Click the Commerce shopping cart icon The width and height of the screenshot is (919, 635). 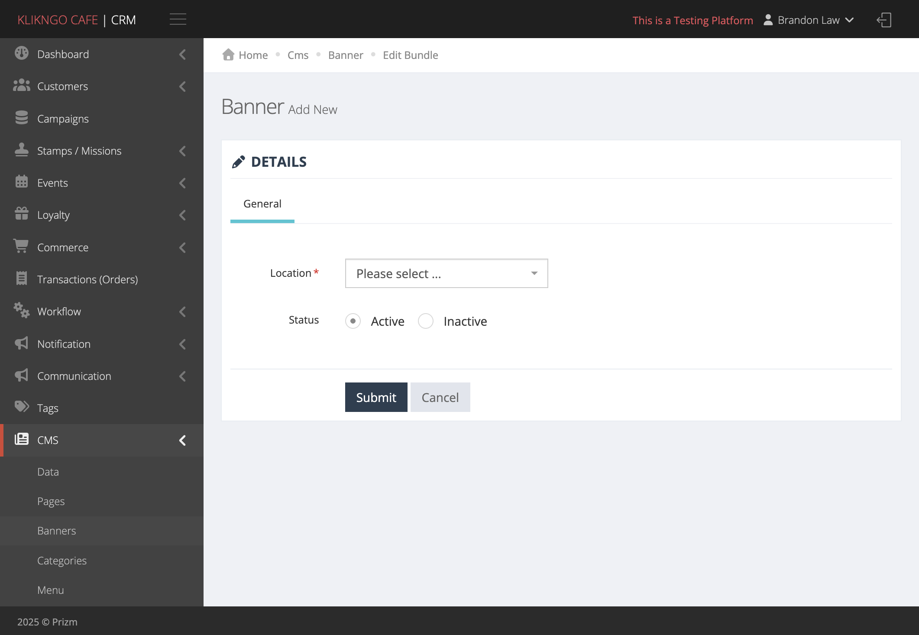(x=21, y=246)
